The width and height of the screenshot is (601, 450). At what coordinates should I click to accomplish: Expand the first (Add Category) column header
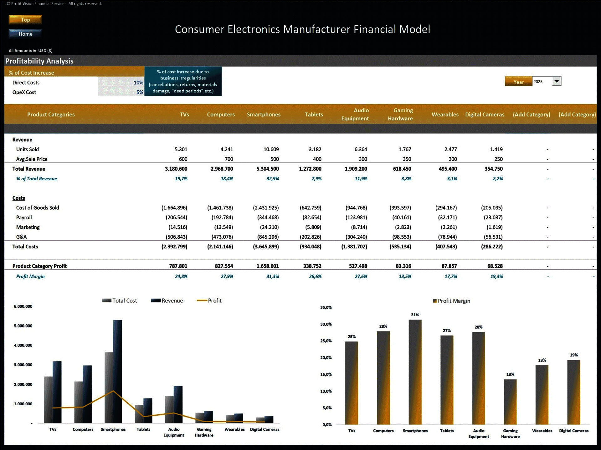[532, 114]
